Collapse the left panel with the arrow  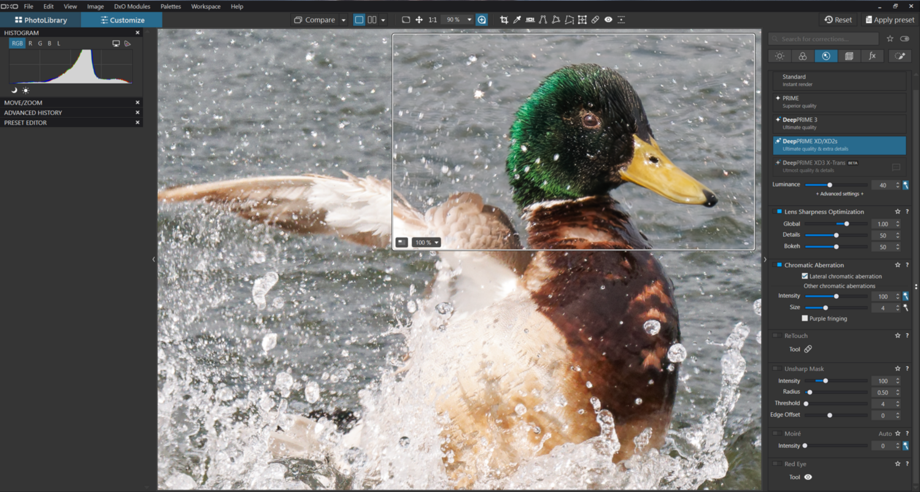tap(153, 259)
